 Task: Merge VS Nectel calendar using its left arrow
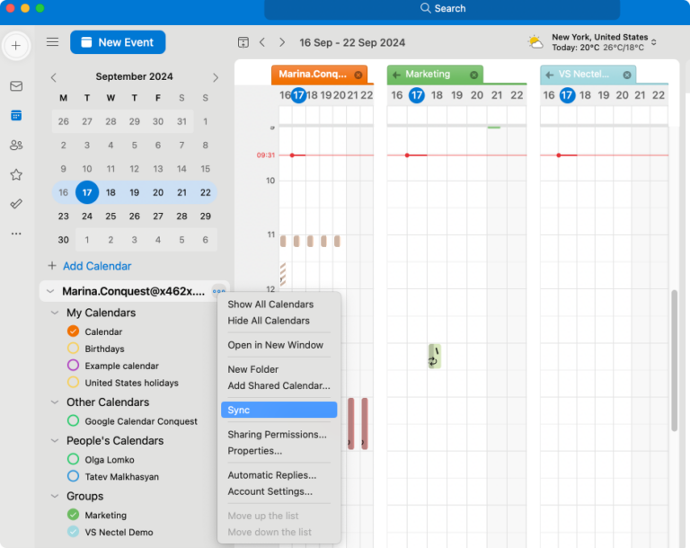tap(549, 75)
